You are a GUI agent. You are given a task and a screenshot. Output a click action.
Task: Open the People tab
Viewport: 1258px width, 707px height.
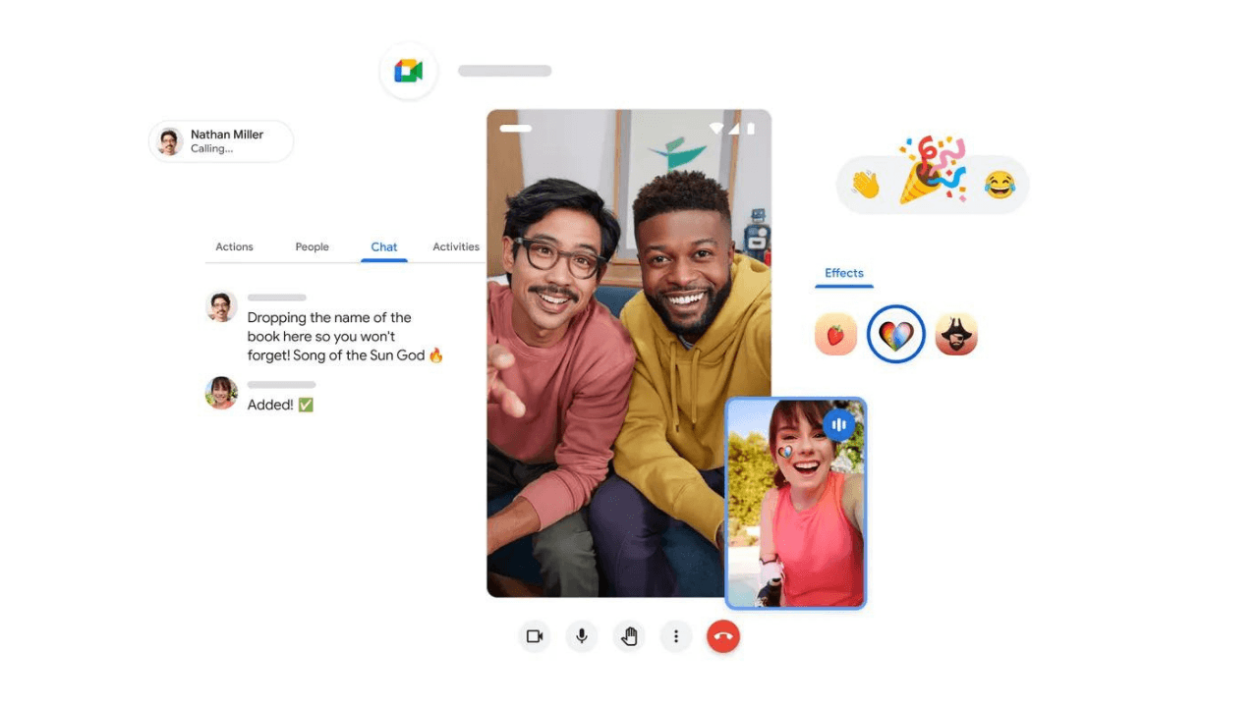pos(312,247)
